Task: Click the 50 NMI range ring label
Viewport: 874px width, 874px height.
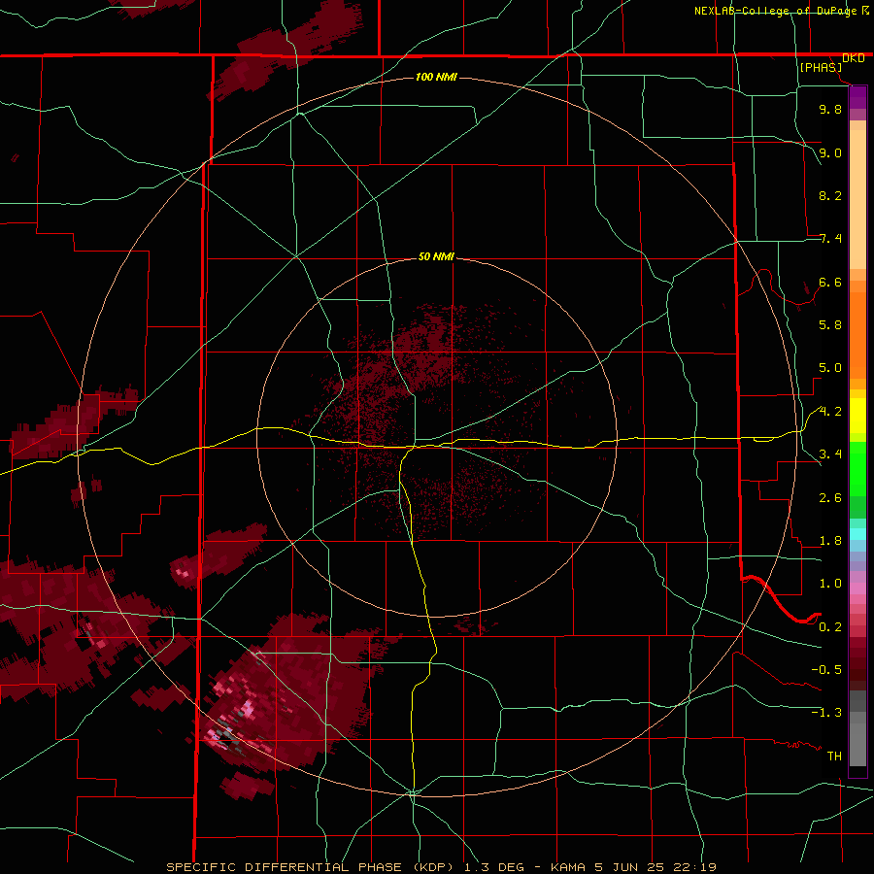Action: tap(436, 257)
